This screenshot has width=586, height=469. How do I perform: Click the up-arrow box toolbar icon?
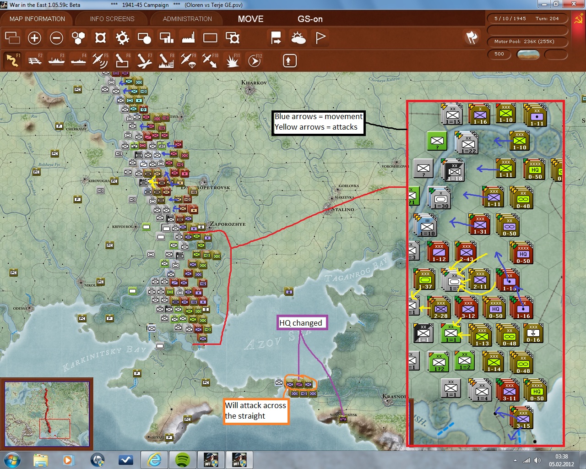(289, 60)
